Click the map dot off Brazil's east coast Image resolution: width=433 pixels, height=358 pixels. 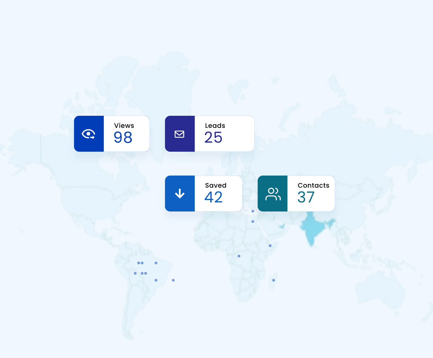tap(173, 280)
